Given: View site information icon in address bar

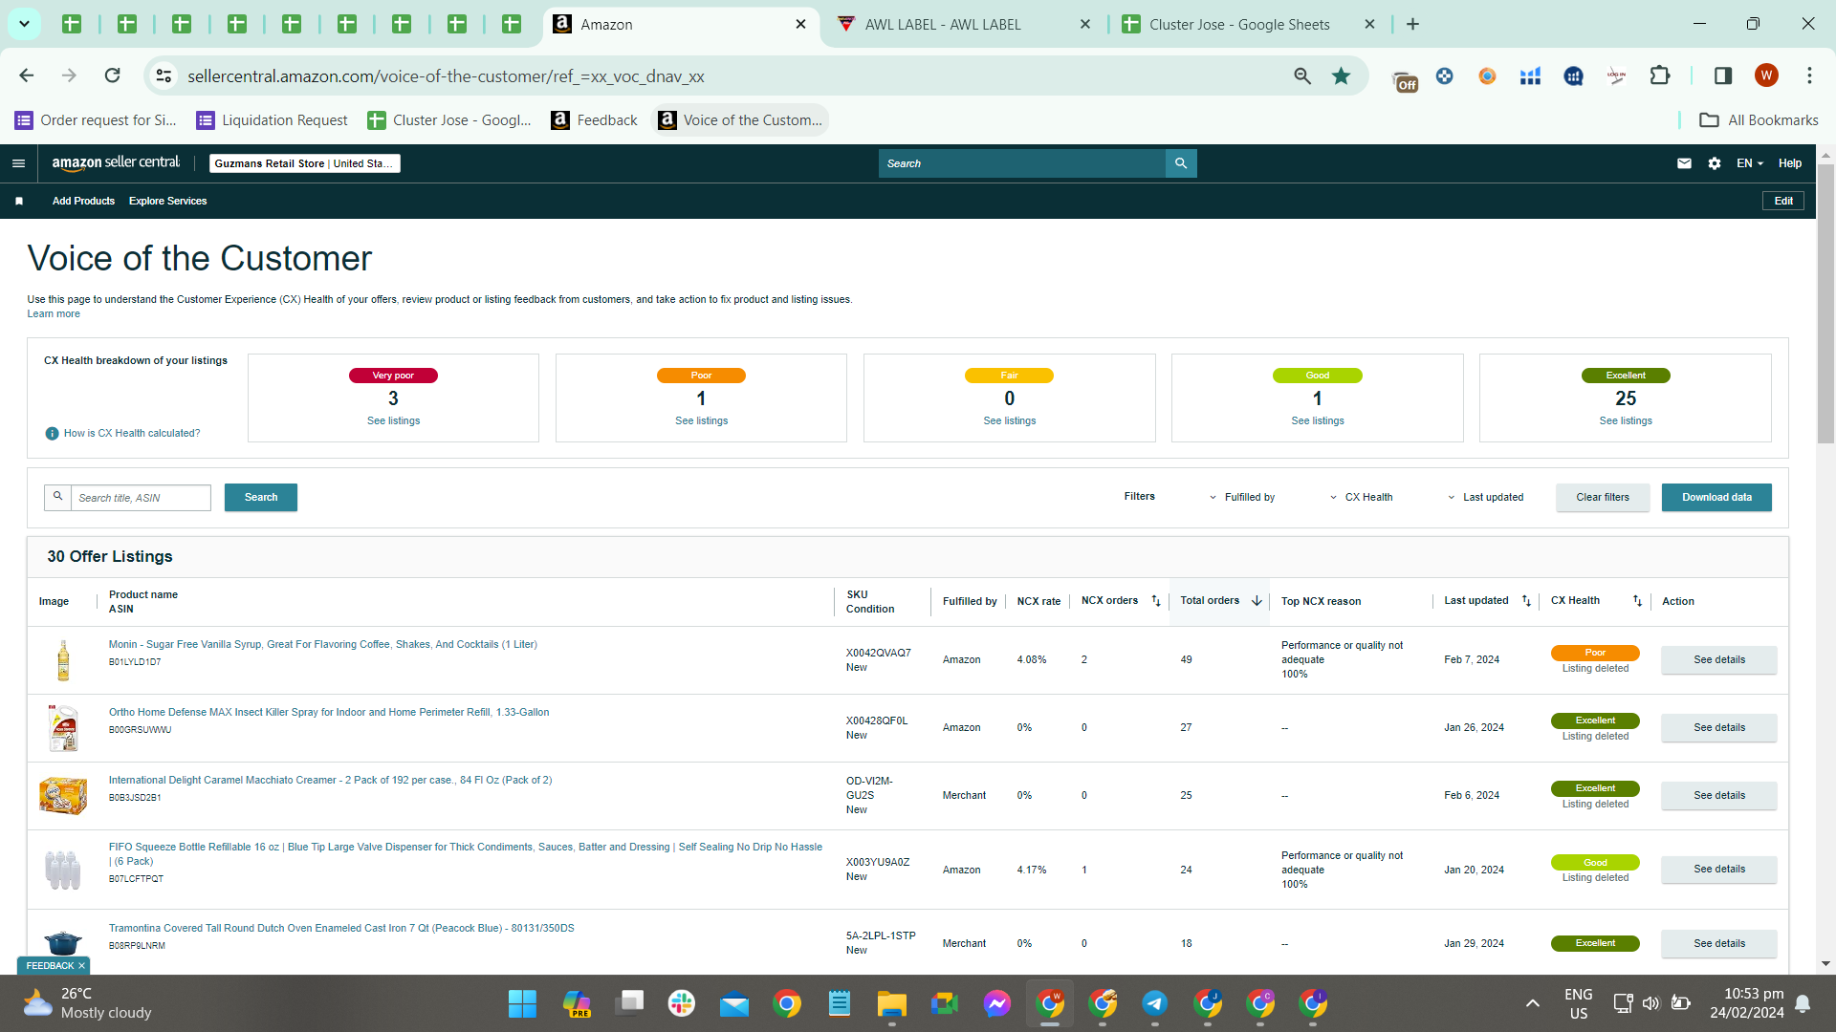Looking at the screenshot, I should [164, 76].
